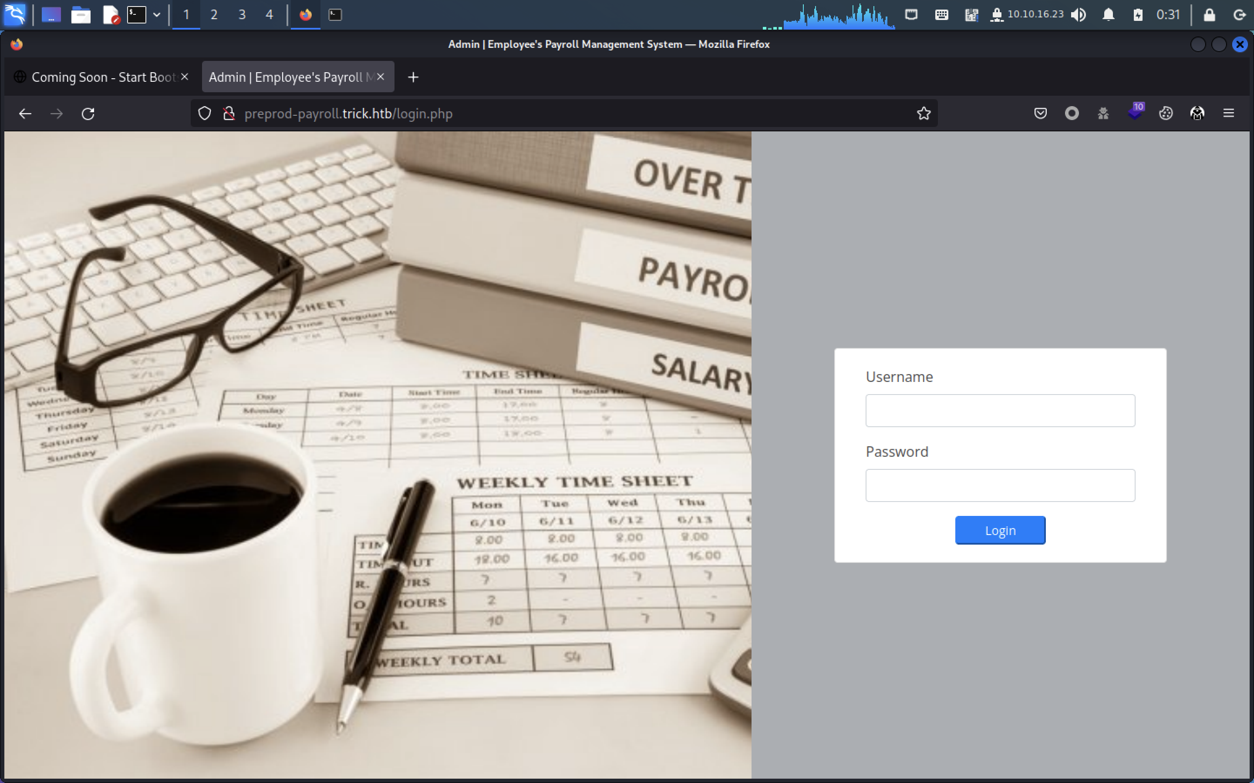Screen dimensions: 1254x783
Task: Bookmark this page with star icon
Action: point(924,114)
